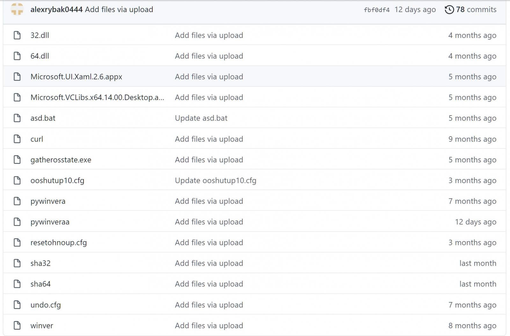Open alexrybak0444 user profile
The width and height of the screenshot is (510, 336).
tap(56, 10)
